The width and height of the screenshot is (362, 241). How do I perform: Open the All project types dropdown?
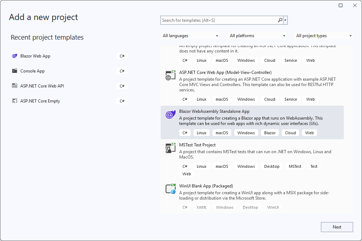point(323,36)
